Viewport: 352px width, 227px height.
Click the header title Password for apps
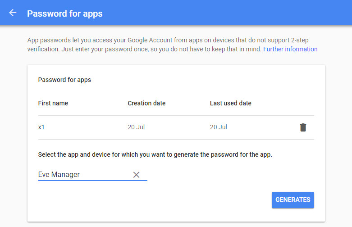tap(64, 14)
